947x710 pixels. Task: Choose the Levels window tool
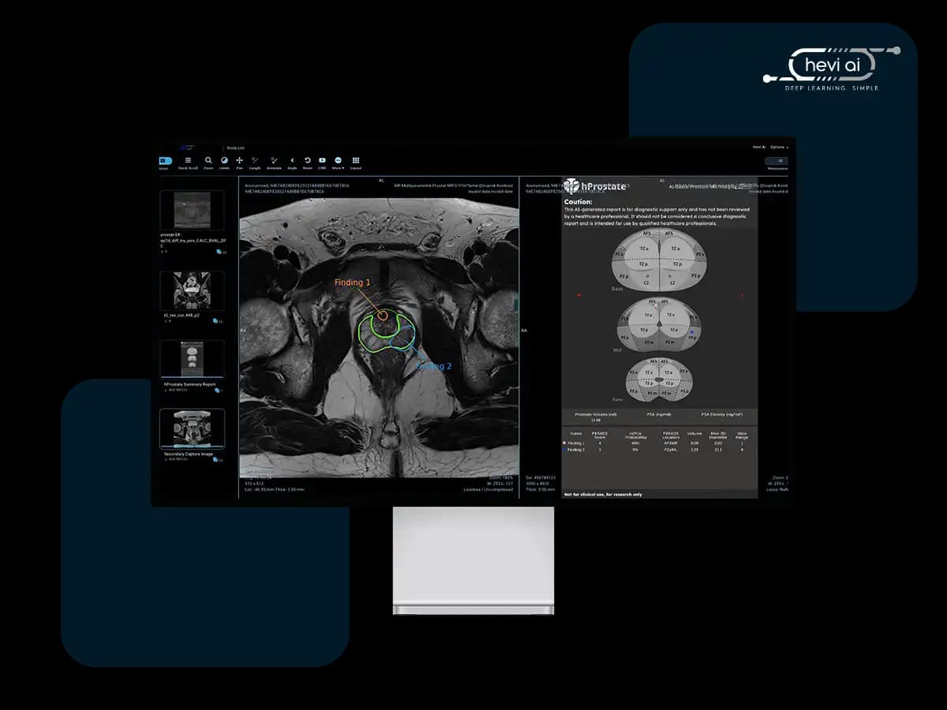pos(224,163)
